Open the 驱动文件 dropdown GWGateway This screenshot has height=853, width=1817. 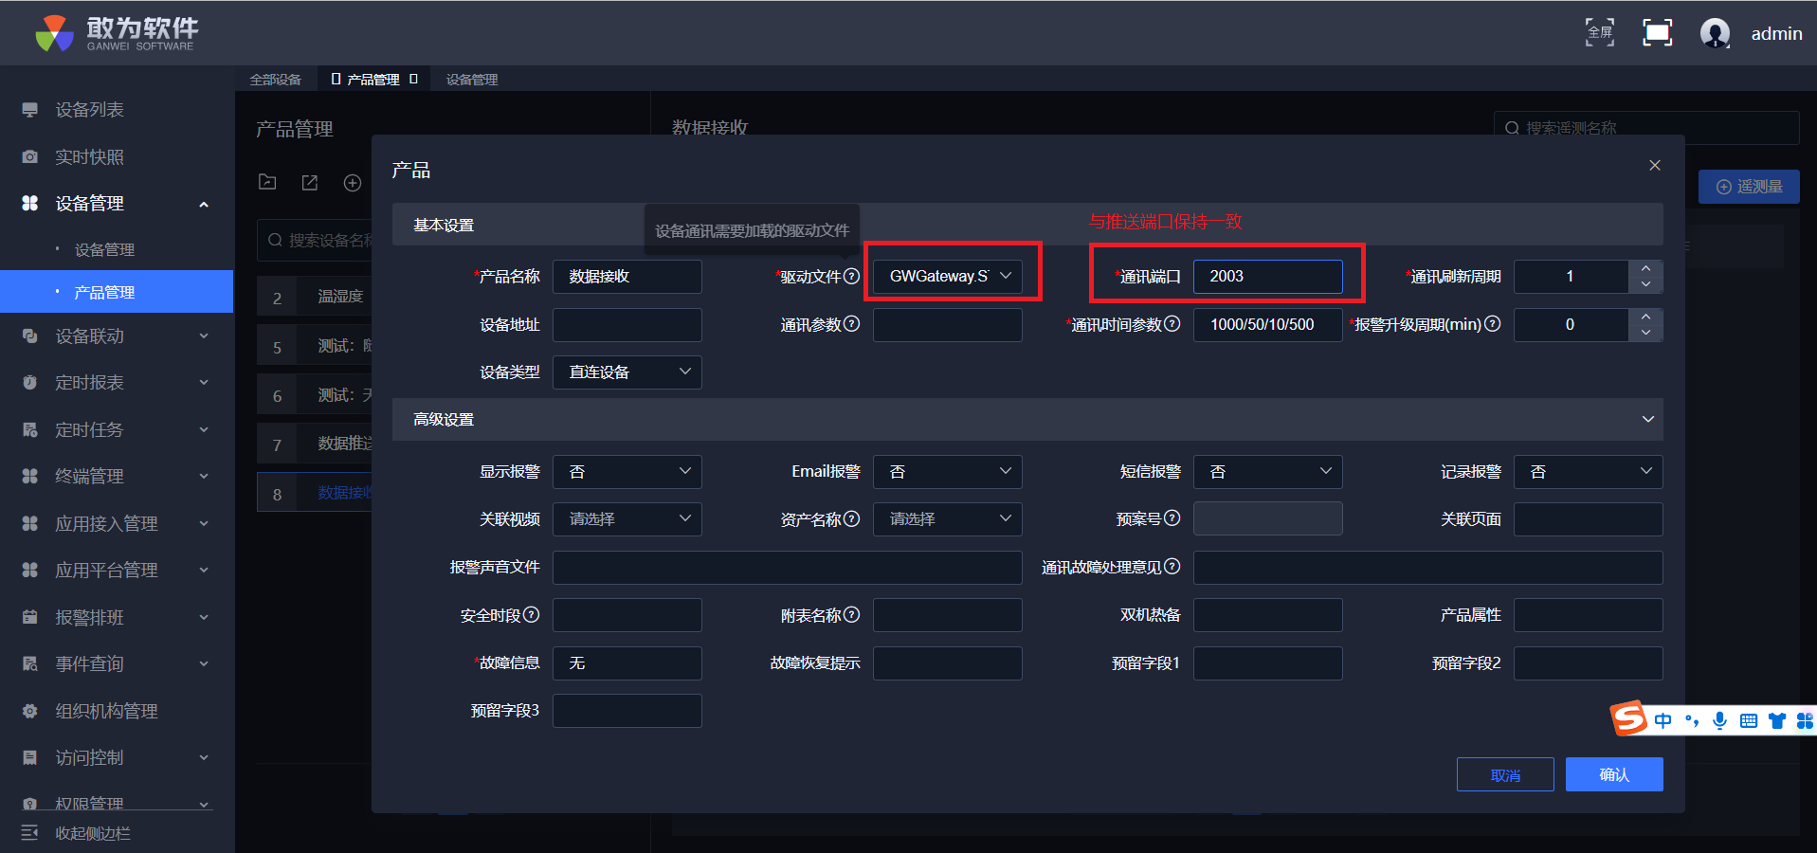point(948,276)
